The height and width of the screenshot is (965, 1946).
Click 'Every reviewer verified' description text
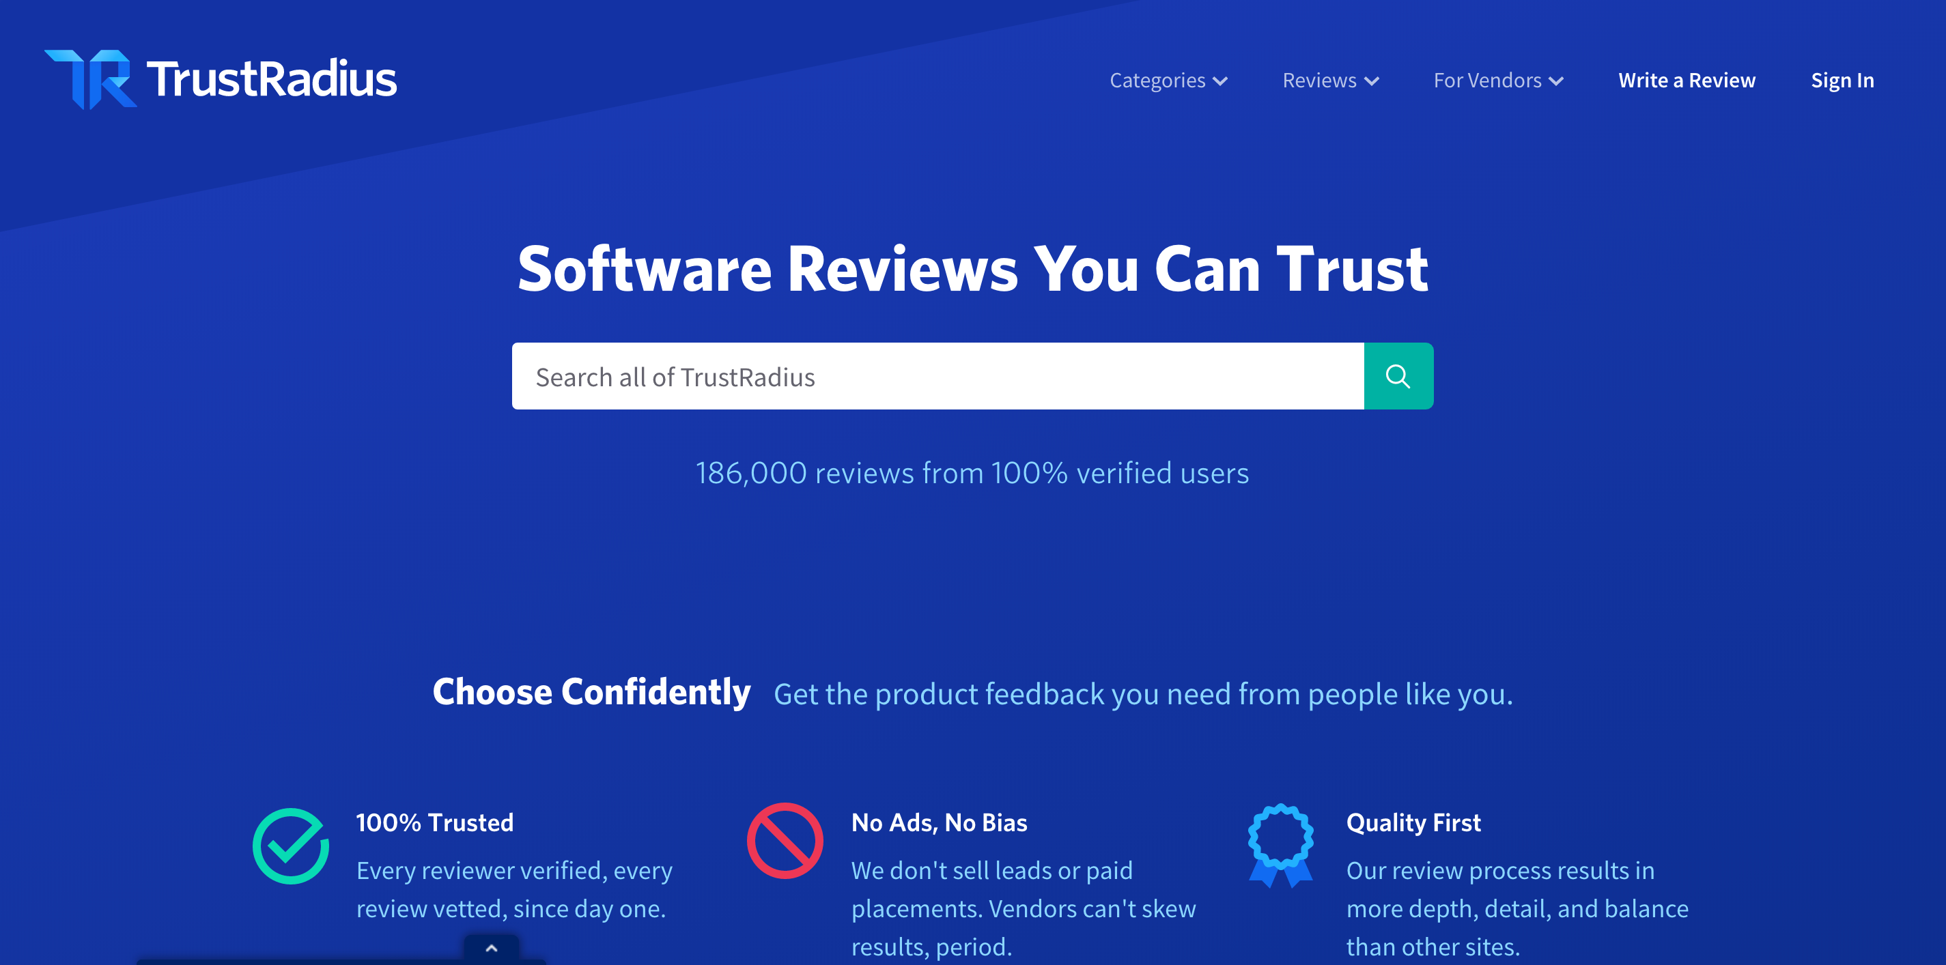click(x=514, y=889)
